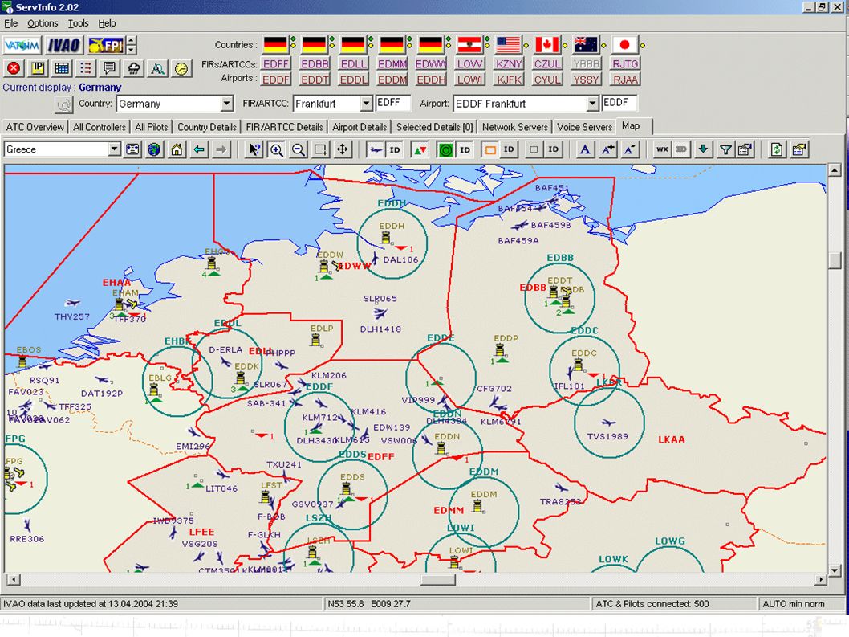
Task: Toggle aircraft display on map
Action: coord(376,149)
